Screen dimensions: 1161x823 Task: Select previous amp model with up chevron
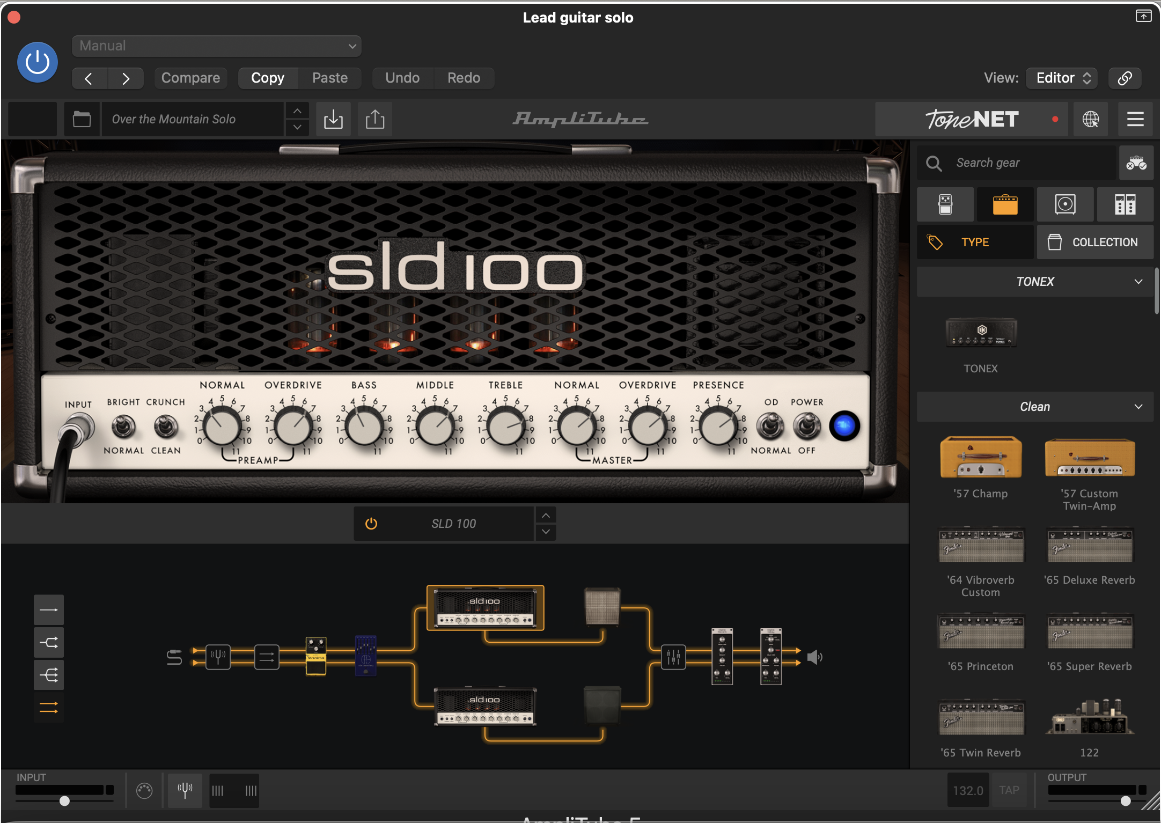click(x=546, y=516)
